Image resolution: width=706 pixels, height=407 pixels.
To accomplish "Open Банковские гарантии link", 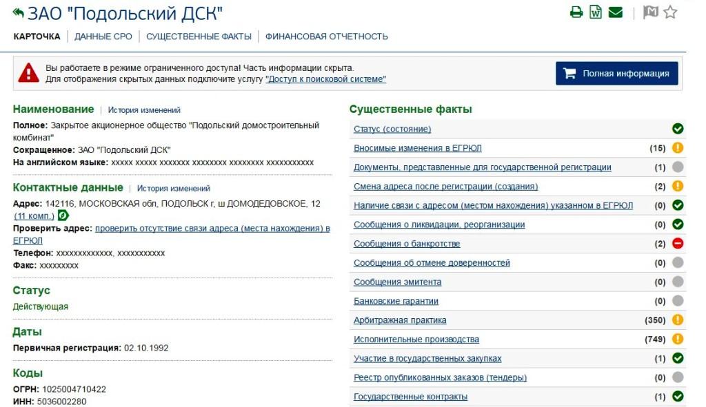I will point(396,301).
